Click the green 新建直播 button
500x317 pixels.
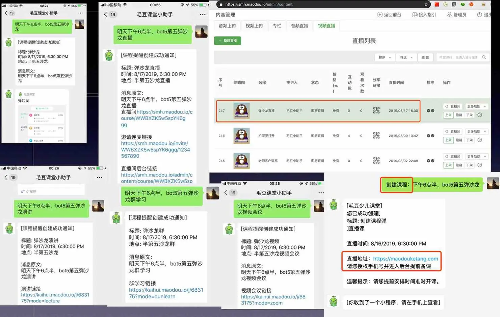pos(228,41)
